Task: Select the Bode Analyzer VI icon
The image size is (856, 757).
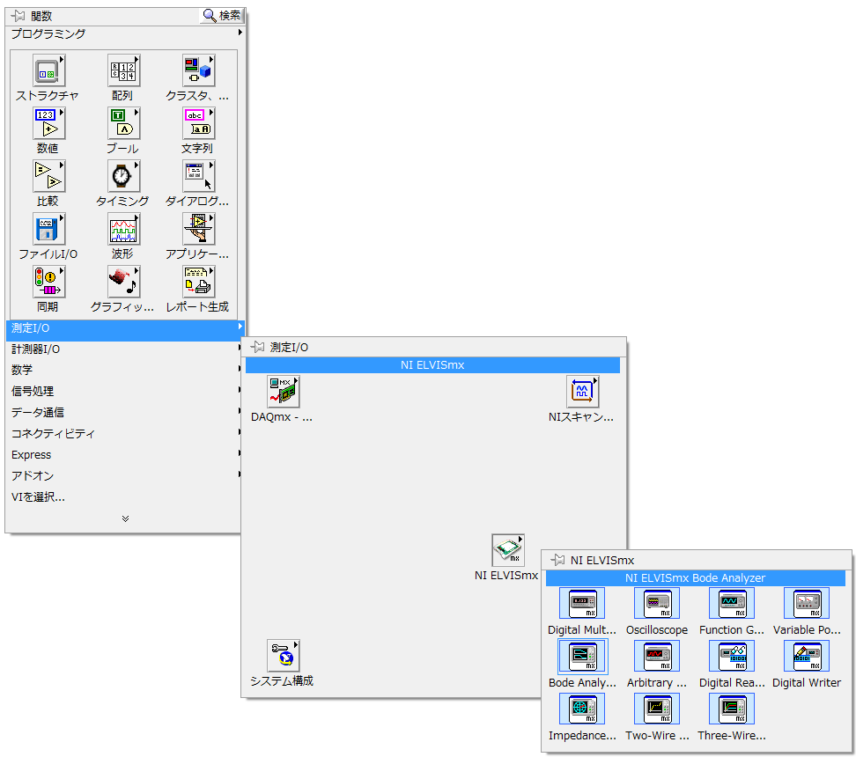Action: point(582,657)
